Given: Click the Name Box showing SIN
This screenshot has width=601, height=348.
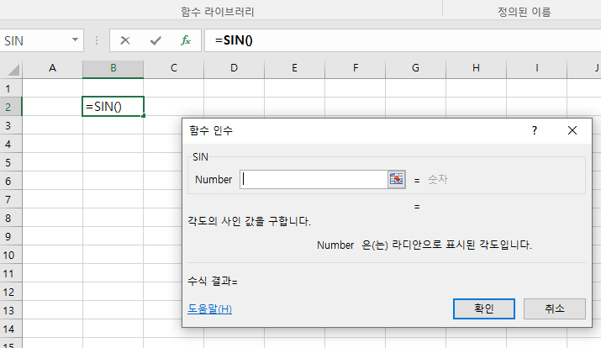Looking at the screenshot, I should point(34,40).
